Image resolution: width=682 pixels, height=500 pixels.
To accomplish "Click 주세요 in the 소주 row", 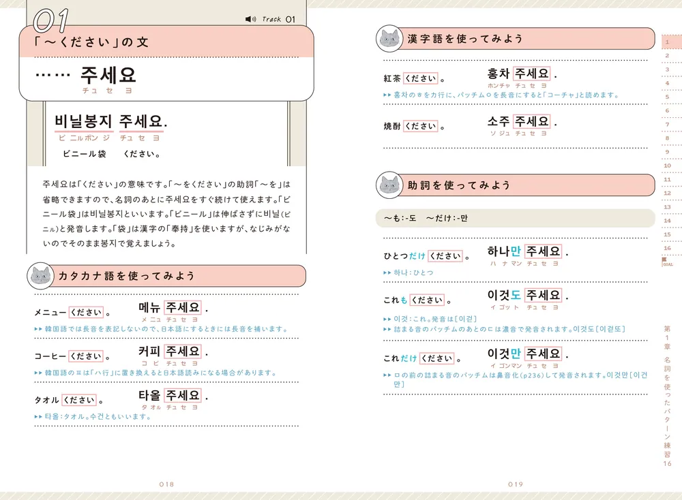I will tap(531, 121).
